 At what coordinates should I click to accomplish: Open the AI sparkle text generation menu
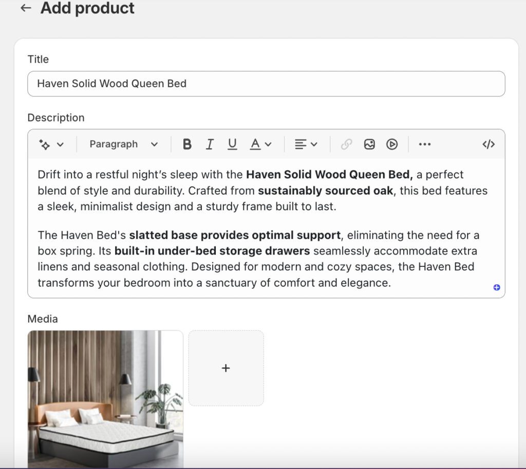51,145
